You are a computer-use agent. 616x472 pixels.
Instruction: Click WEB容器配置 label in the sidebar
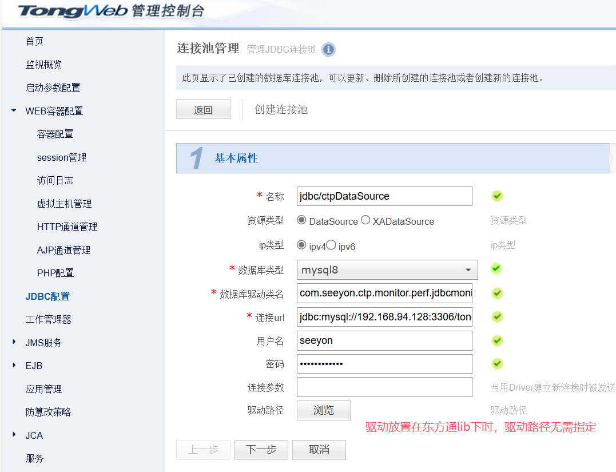[x=54, y=111]
